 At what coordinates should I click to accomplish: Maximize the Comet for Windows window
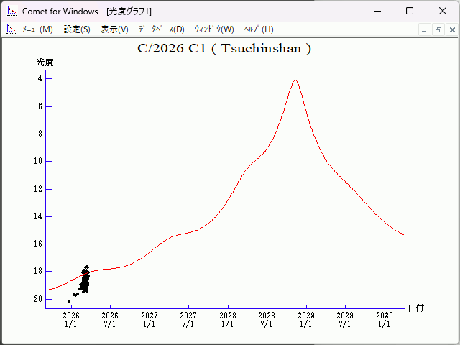pos(410,11)
